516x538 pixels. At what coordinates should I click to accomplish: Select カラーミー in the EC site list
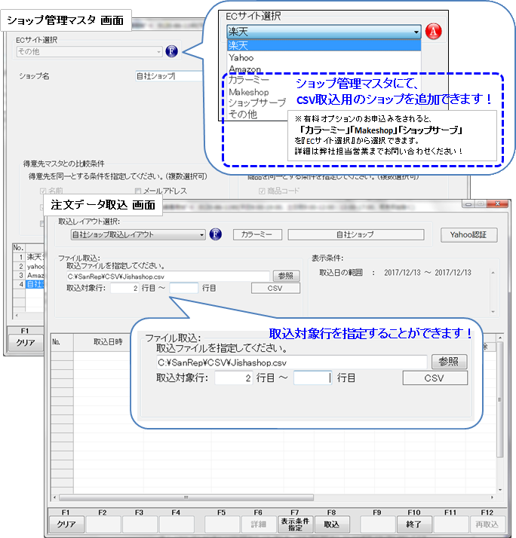(x=249, y=80)
